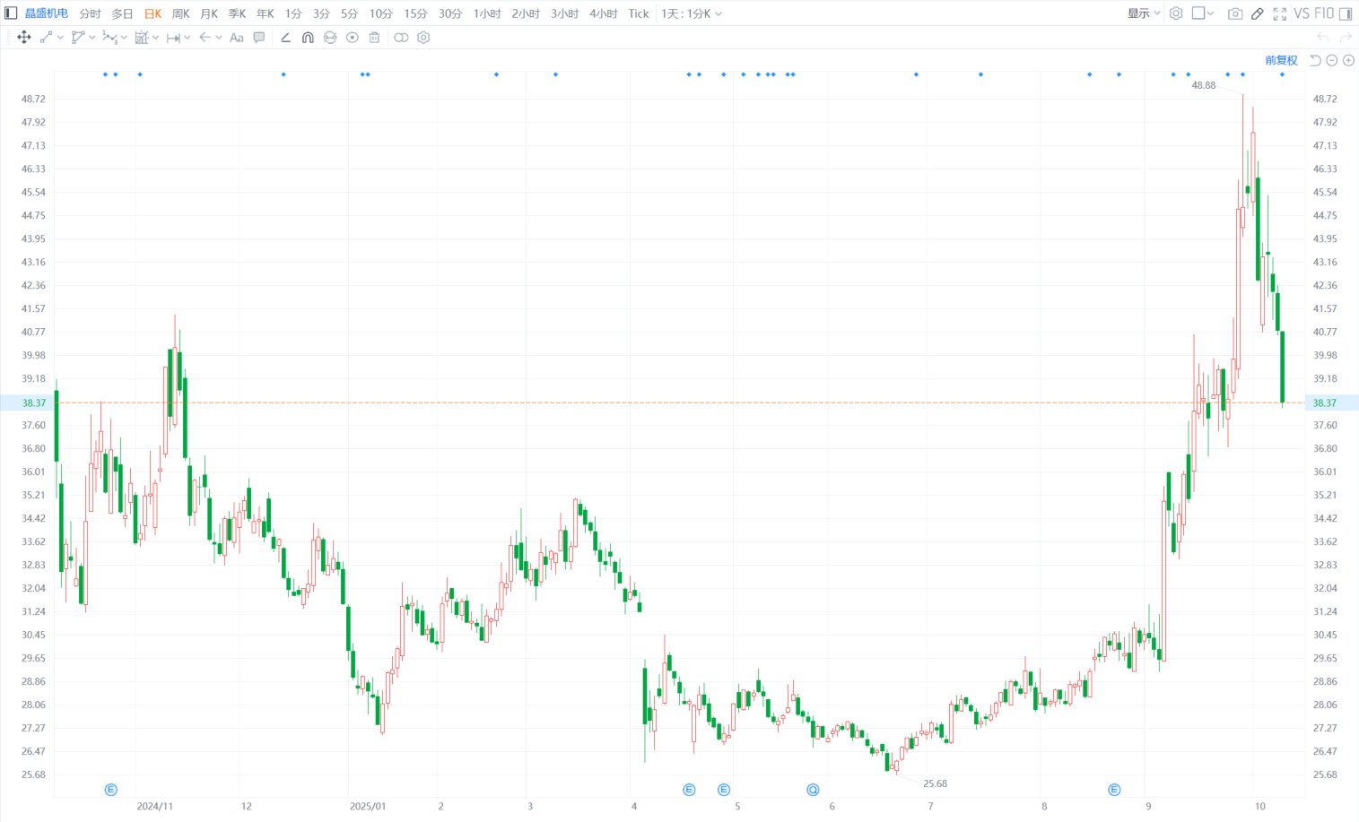This screenshot has height=822, width=1359.
Task: Expand the layout square dropdown arrow
Action: (1210, 13)
